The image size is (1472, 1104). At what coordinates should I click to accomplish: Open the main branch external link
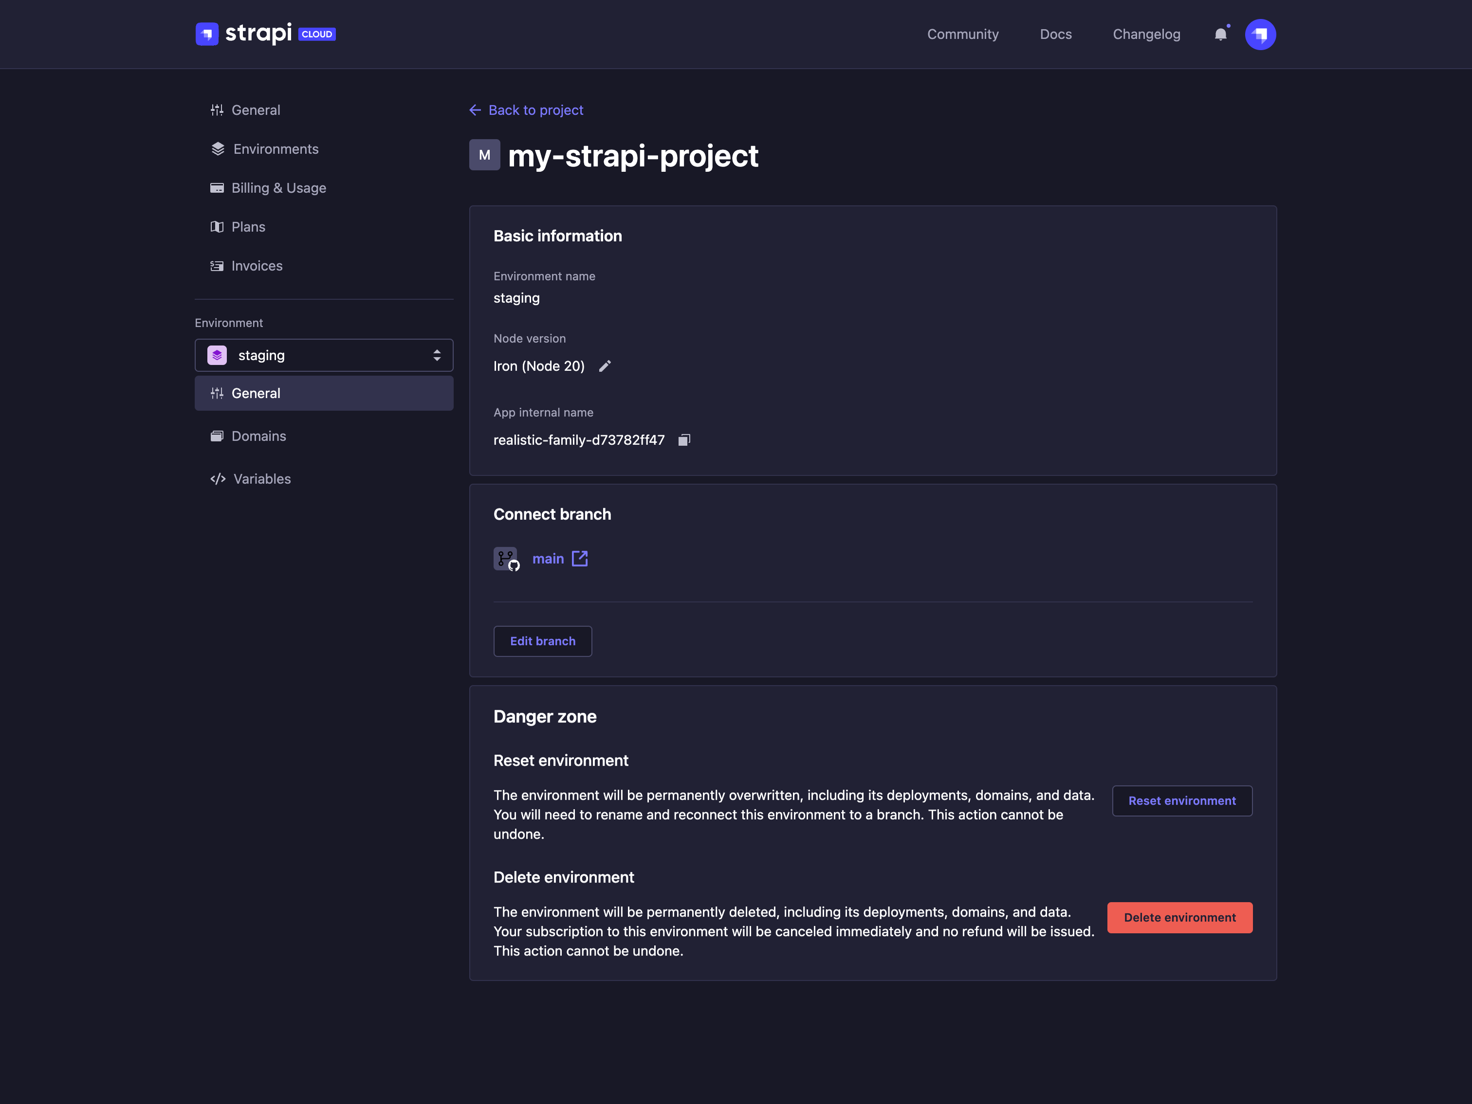coord(580,558)
